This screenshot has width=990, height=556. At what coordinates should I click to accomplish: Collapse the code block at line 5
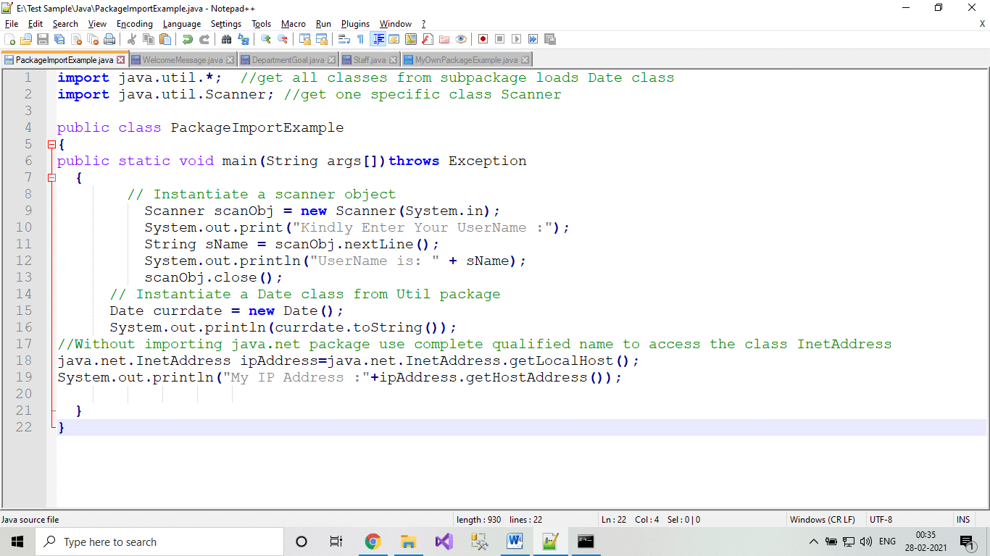tap(51, 144)
